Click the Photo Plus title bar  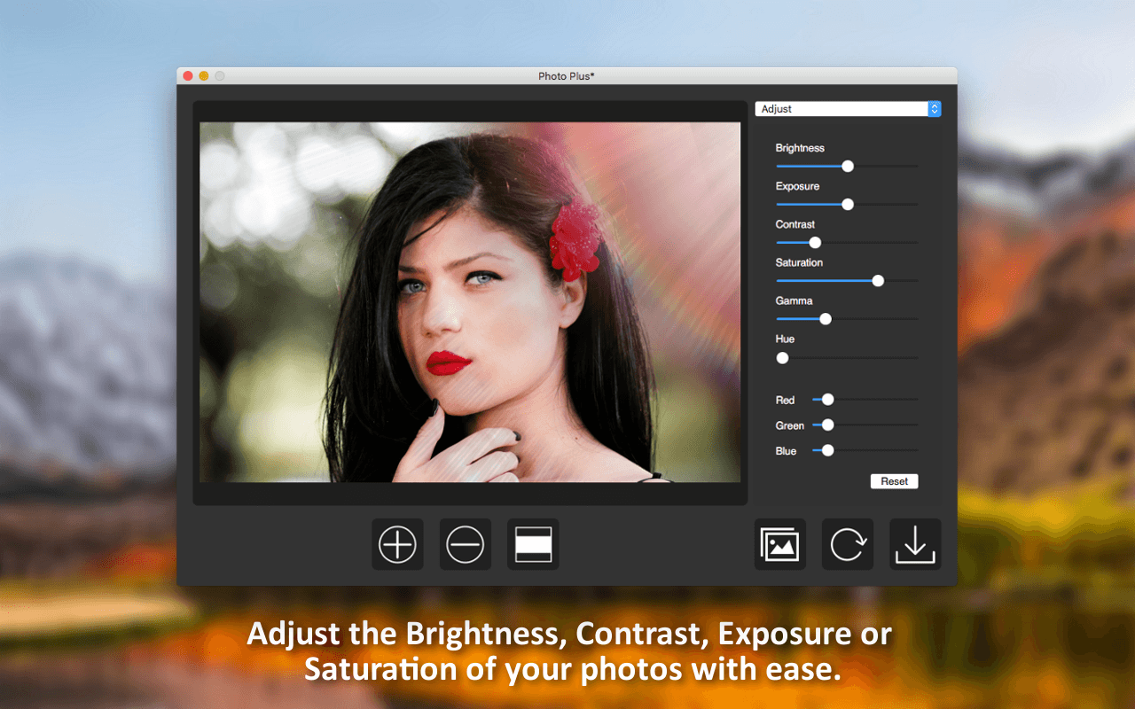pyautogui.click(x=567, y=75)
